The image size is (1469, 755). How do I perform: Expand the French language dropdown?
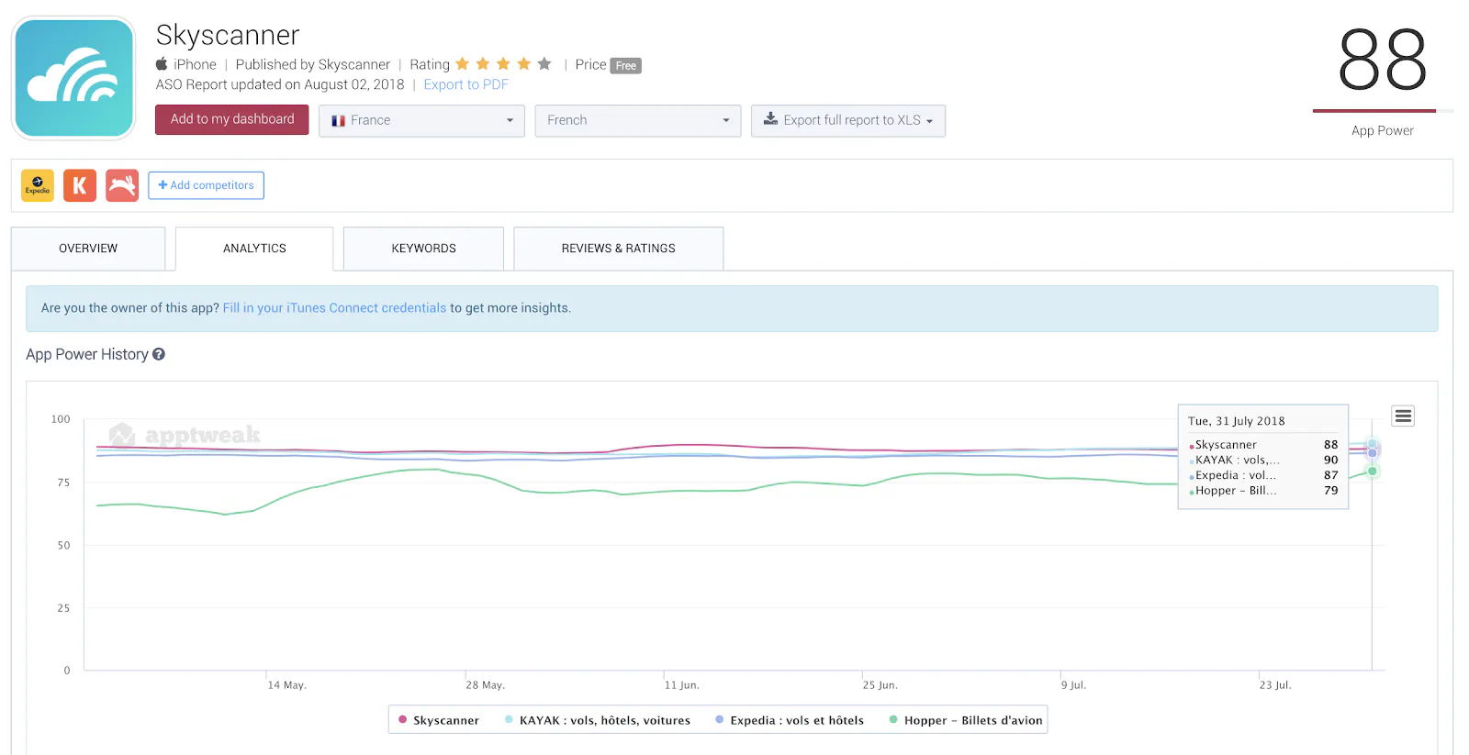(637, 120)
